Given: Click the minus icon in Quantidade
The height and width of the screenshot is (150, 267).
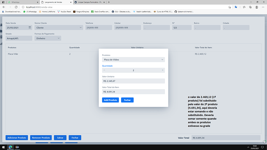Looking at the screenshot, I should click(104, 70).
